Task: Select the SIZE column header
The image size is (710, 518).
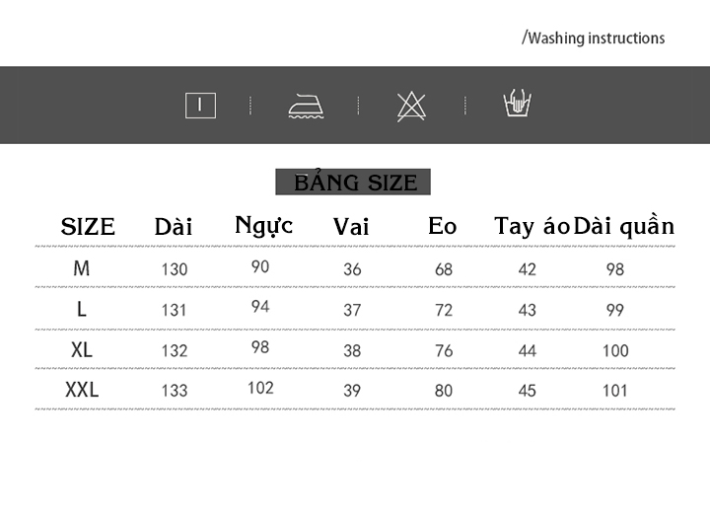Action: pyautogui.click(x=88, y=227)
